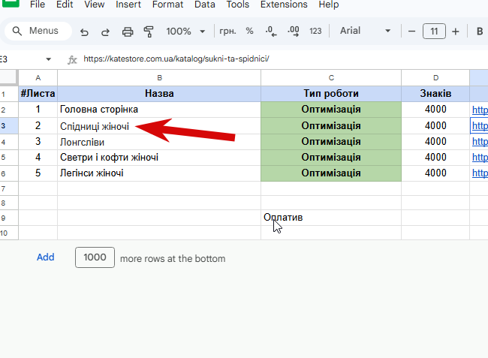The width and height of the screenshot is (488, 358).
Task: Decrease decimal places icon
Action: [x=271, y=31]
